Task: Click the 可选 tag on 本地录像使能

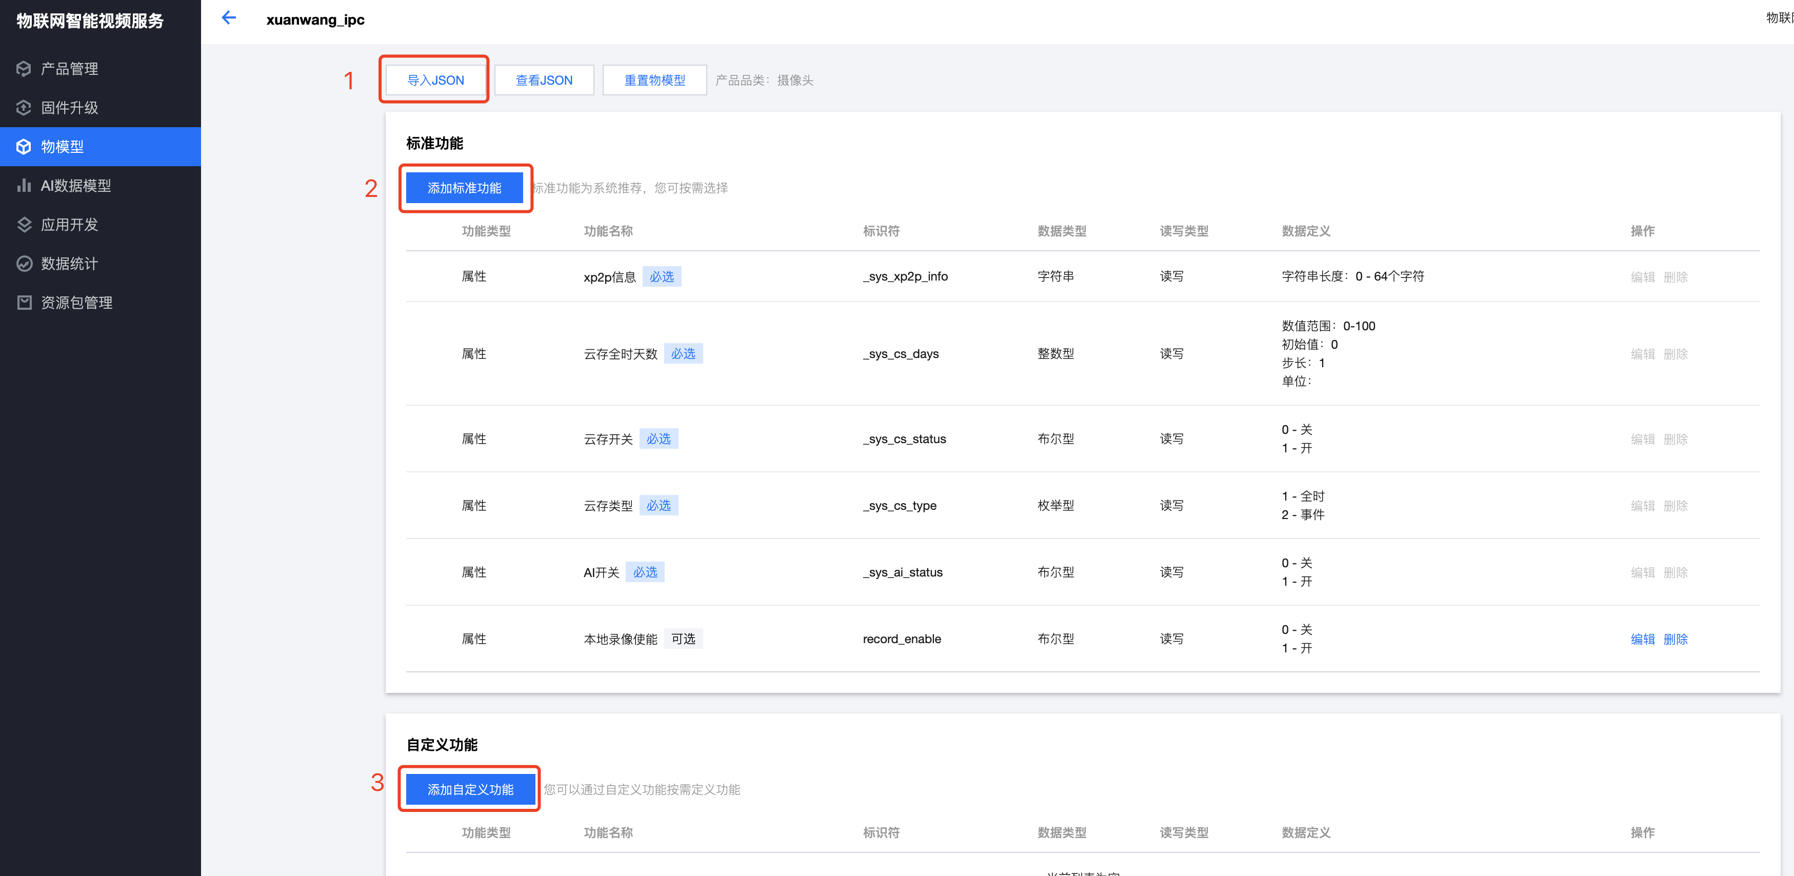Action: pyautogui.click(x=683, y=639)
